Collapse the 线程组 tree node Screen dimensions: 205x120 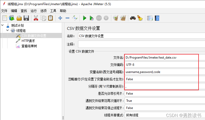[x=7, y=30]
